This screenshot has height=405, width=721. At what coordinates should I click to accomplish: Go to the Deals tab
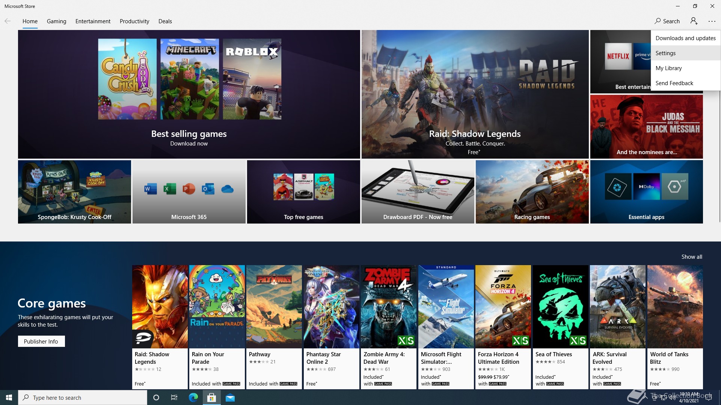165,21
